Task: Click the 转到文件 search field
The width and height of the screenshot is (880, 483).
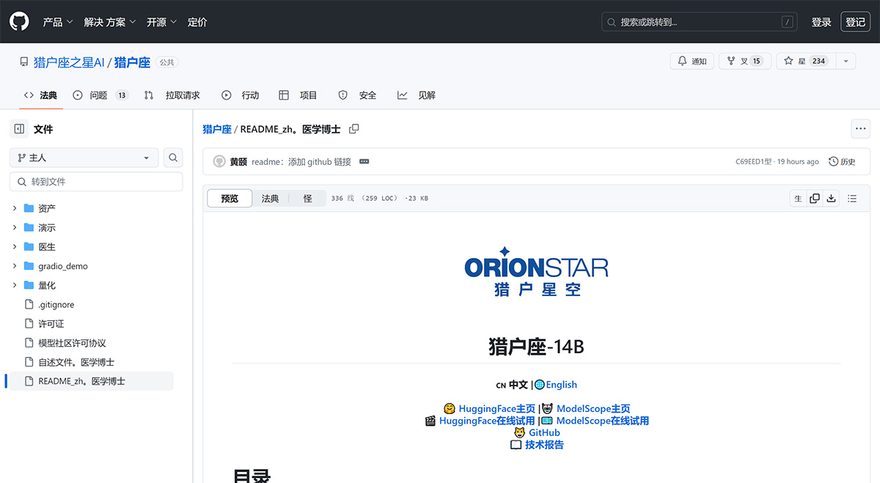Action: pos(95,181)
